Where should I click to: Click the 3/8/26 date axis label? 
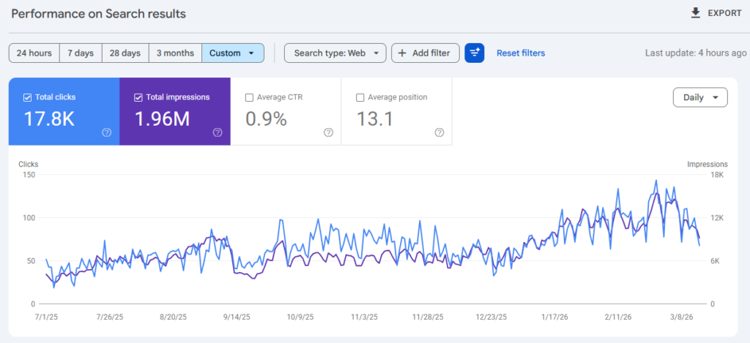(x=682, y=317)
